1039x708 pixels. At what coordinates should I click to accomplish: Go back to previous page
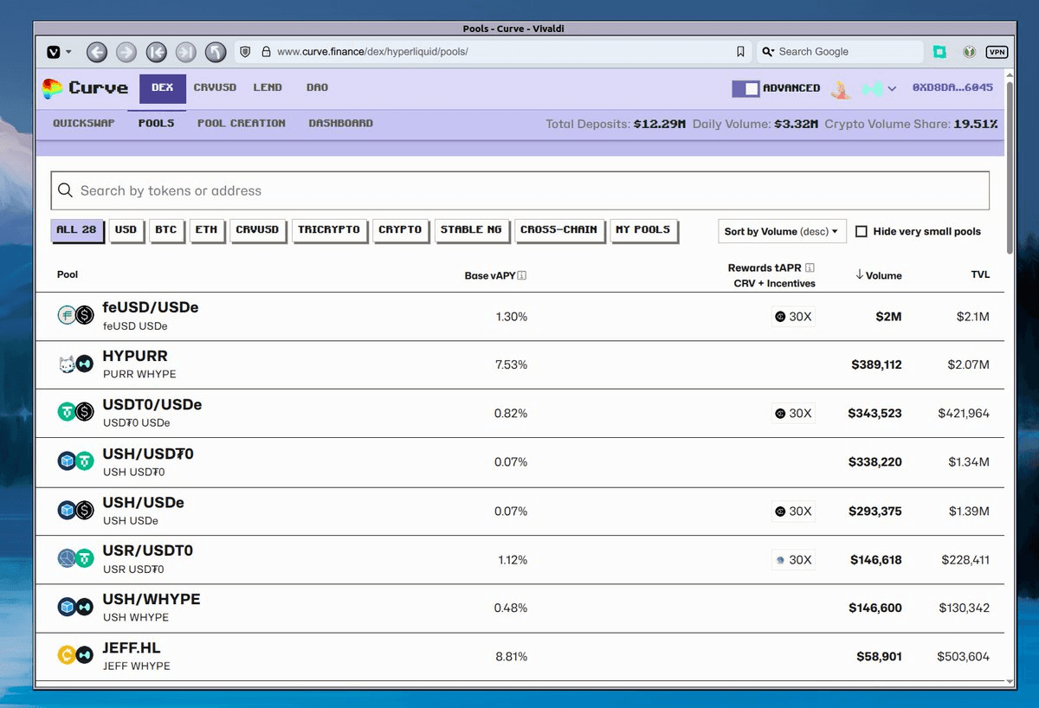(x=97, y=52)
